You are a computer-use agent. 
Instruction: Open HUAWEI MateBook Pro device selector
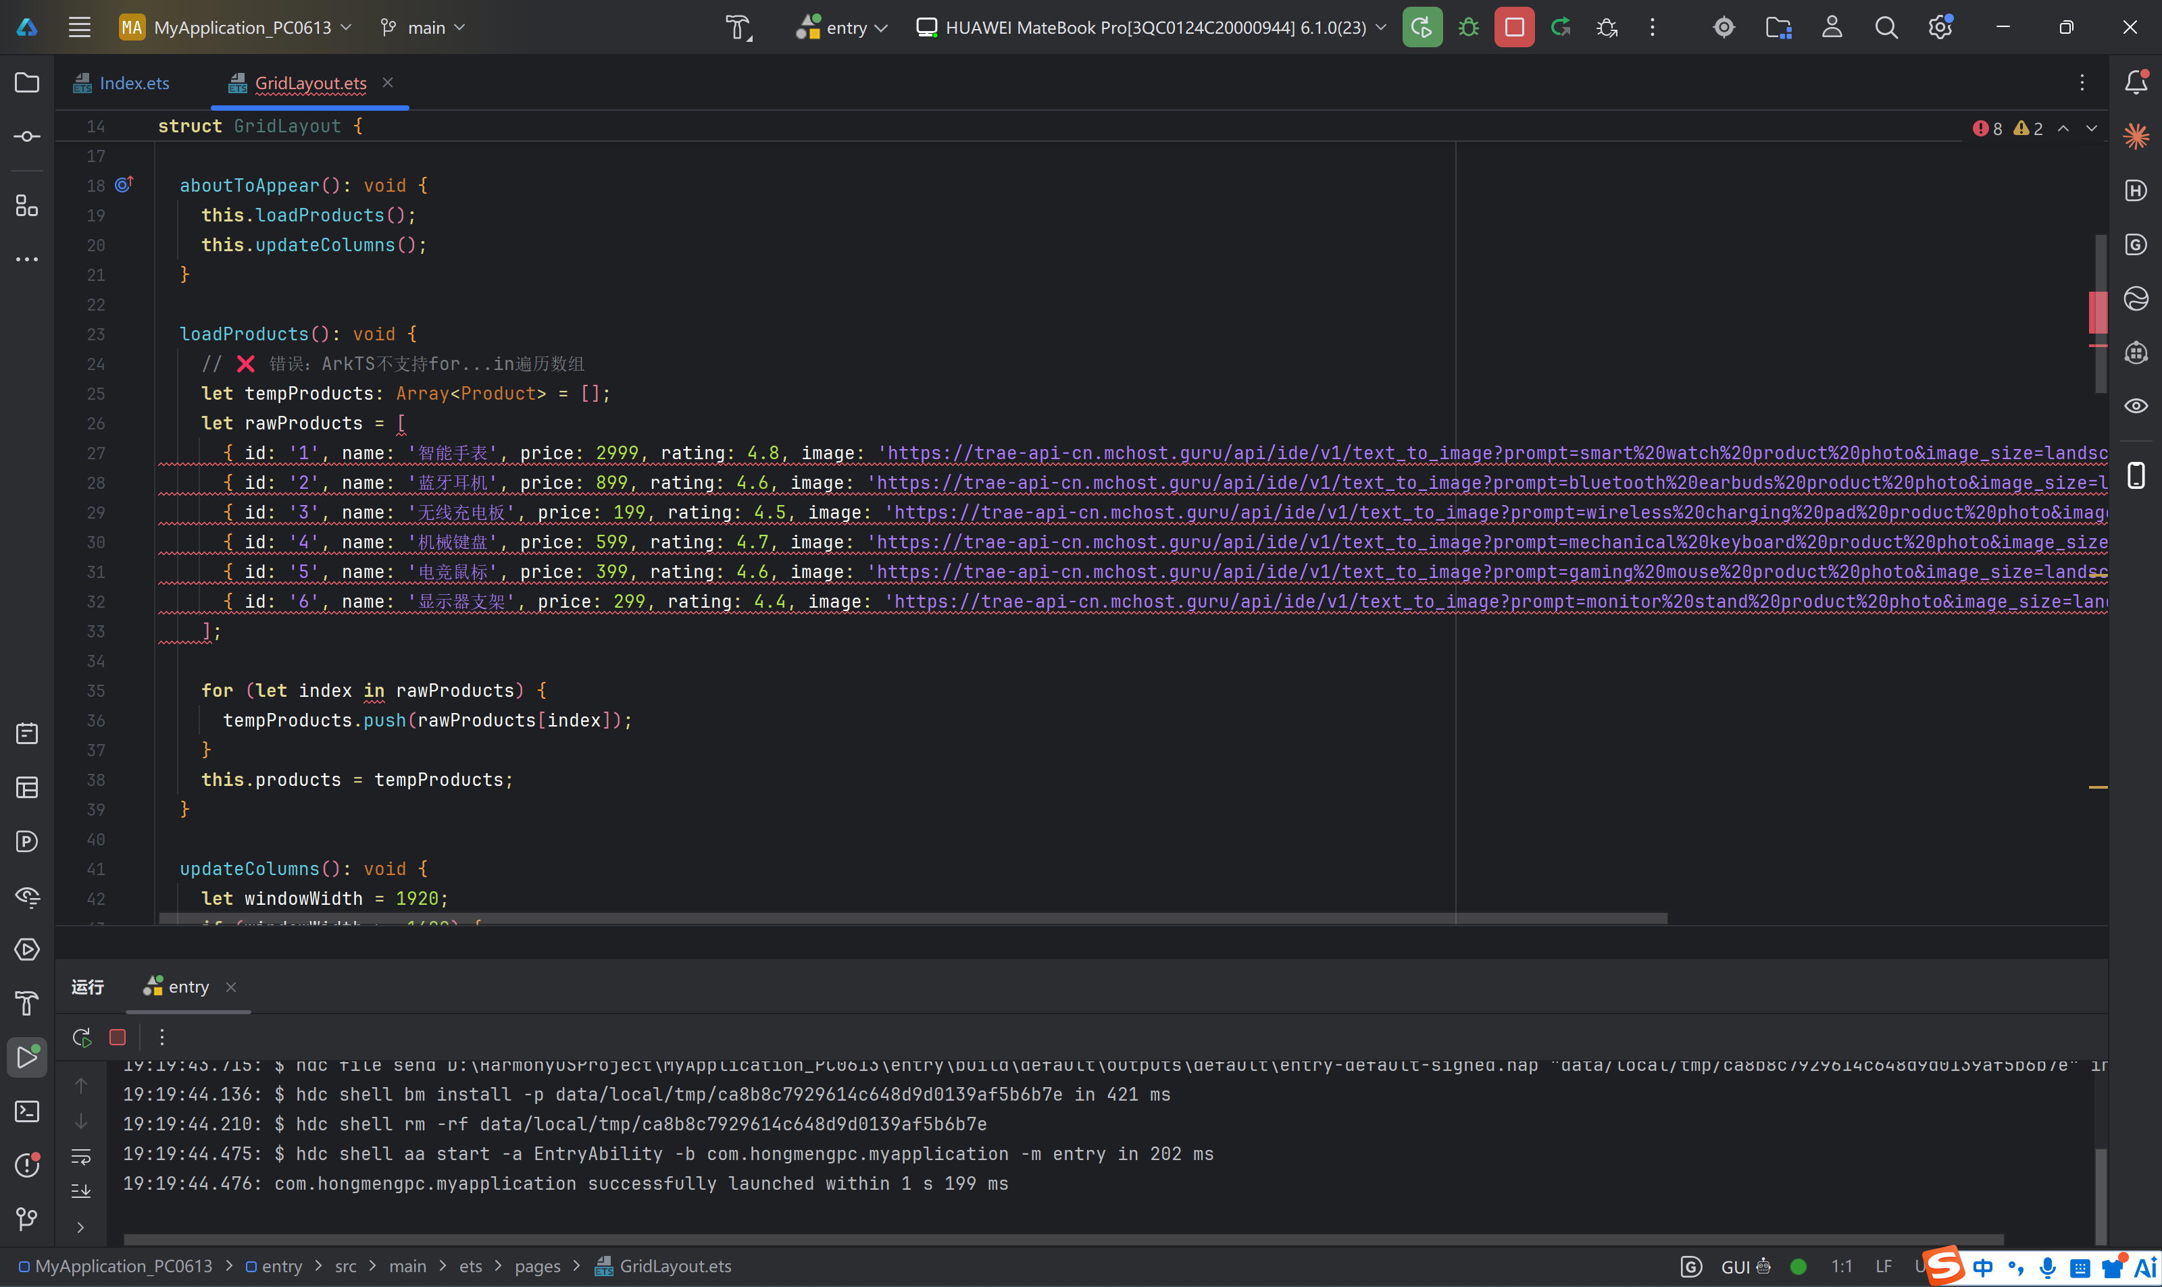pos(1151,27)
